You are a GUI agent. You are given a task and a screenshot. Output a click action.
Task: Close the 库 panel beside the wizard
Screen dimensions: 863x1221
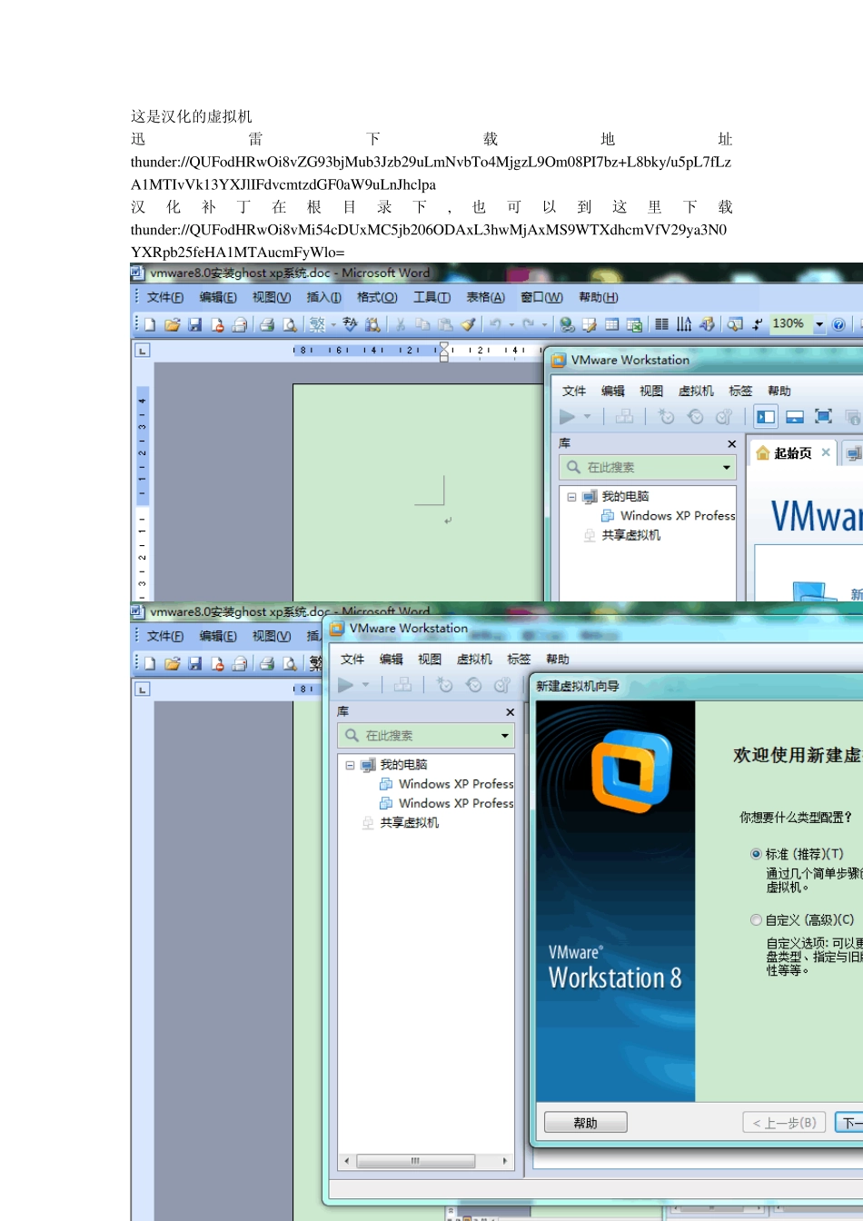tap(510, 712)
